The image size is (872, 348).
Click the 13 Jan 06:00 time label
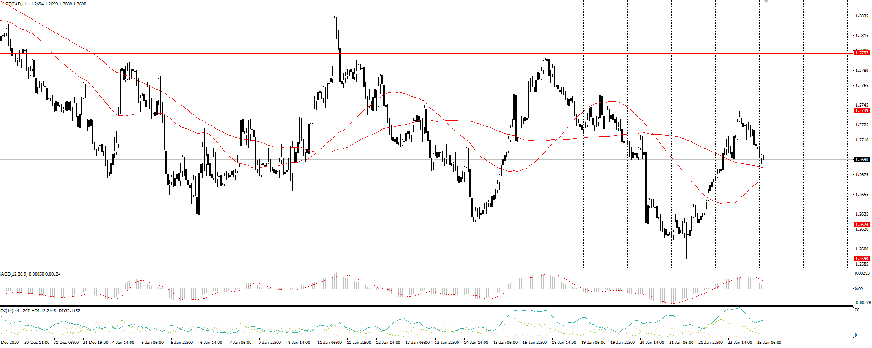(x=417, y=343)
